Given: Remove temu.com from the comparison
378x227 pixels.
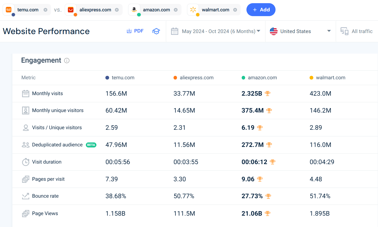Looking at the screenshot, I should 45,10.
